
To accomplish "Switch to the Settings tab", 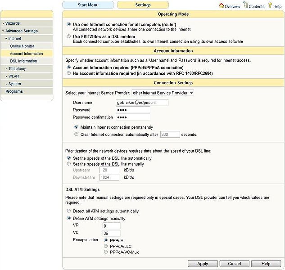I will click(143, 5).
